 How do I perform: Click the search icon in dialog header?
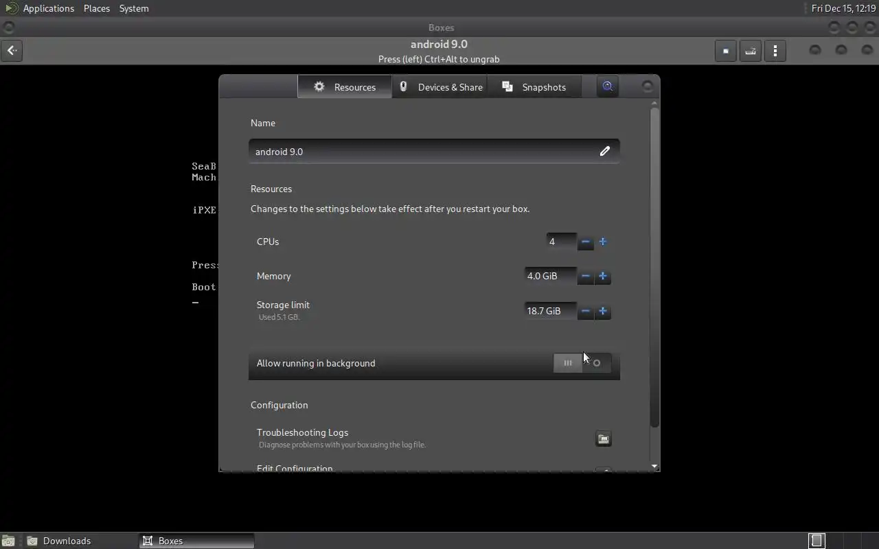[607, 86]
